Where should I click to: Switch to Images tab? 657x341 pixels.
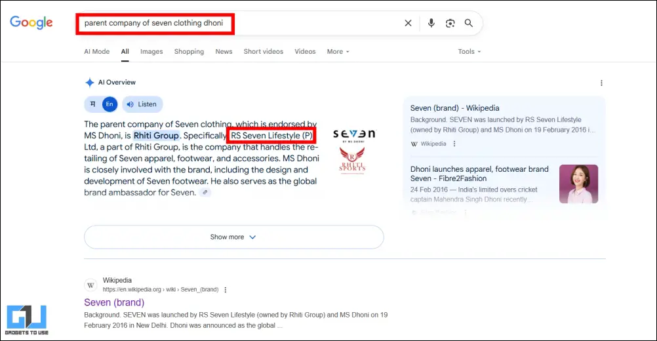[x=151, y=52]
